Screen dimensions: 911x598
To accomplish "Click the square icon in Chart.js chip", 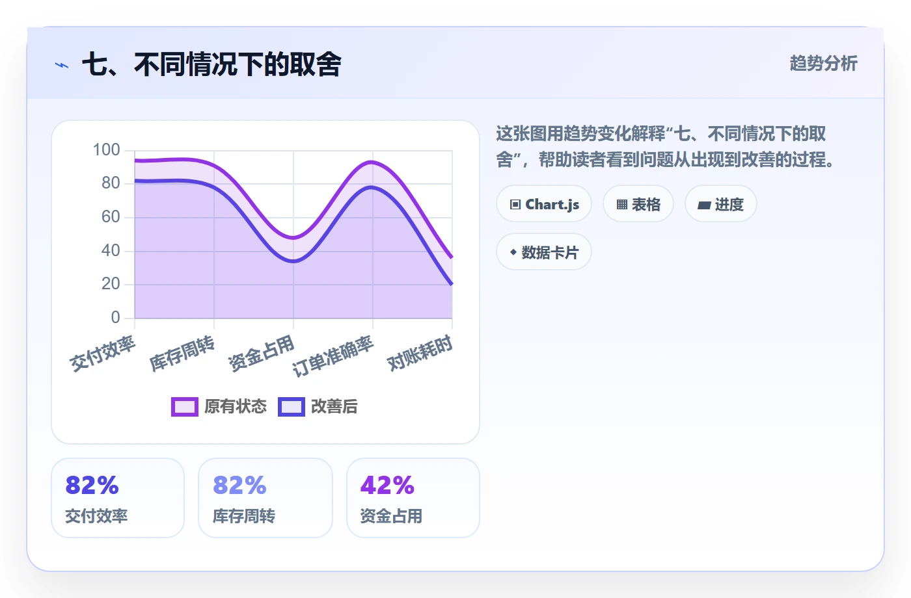I will [515, 204].
